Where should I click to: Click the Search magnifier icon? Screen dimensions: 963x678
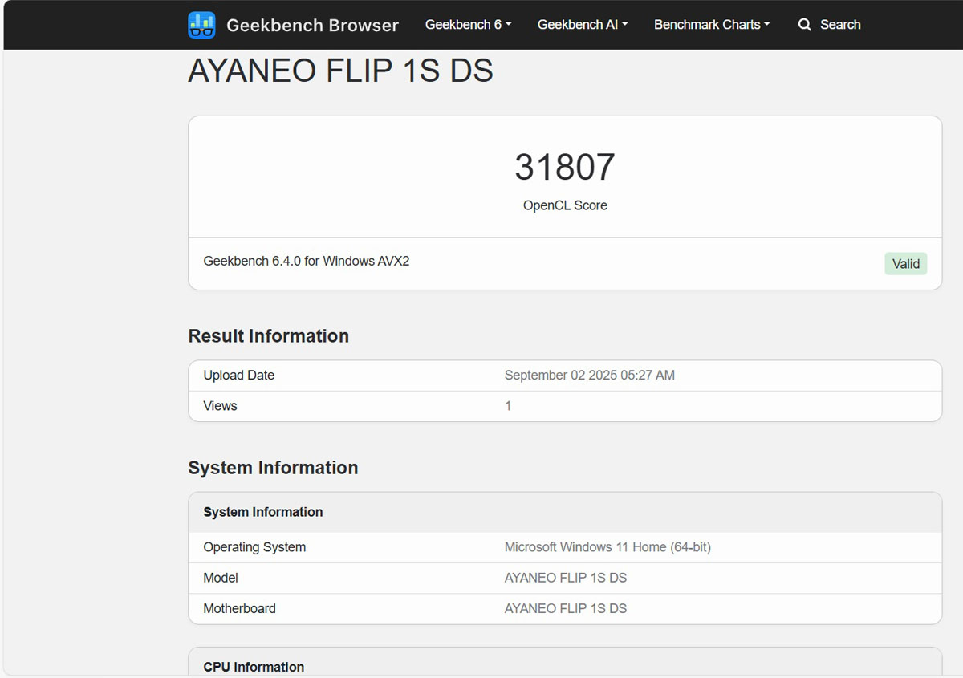tap(804, 25)
